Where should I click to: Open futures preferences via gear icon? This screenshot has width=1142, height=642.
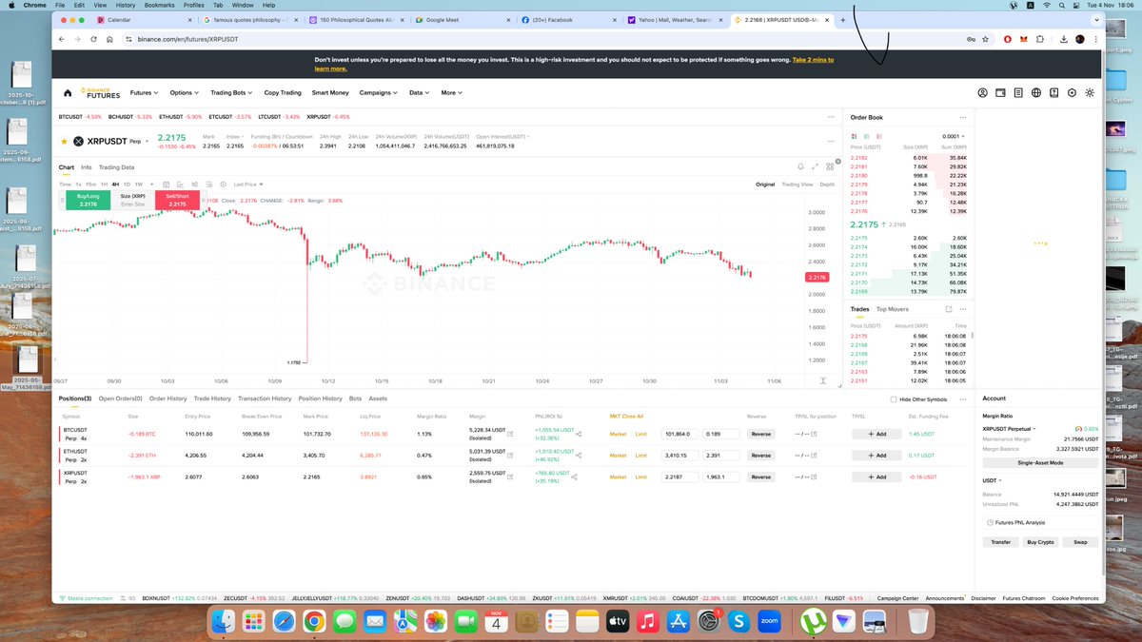pos(1072,92)
